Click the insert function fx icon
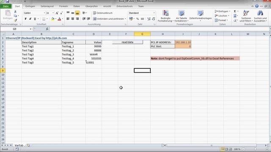 47,29
